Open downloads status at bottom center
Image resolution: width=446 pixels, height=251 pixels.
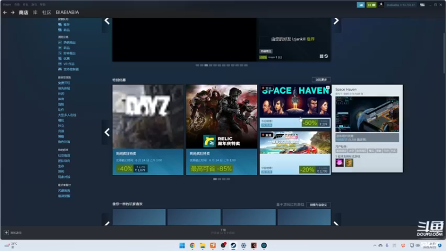223,231
